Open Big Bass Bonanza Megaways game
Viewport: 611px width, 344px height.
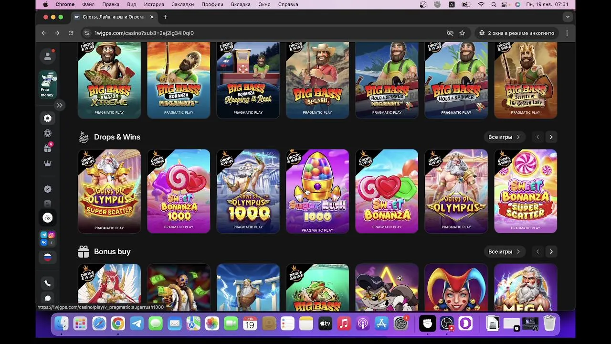point(179,80)
